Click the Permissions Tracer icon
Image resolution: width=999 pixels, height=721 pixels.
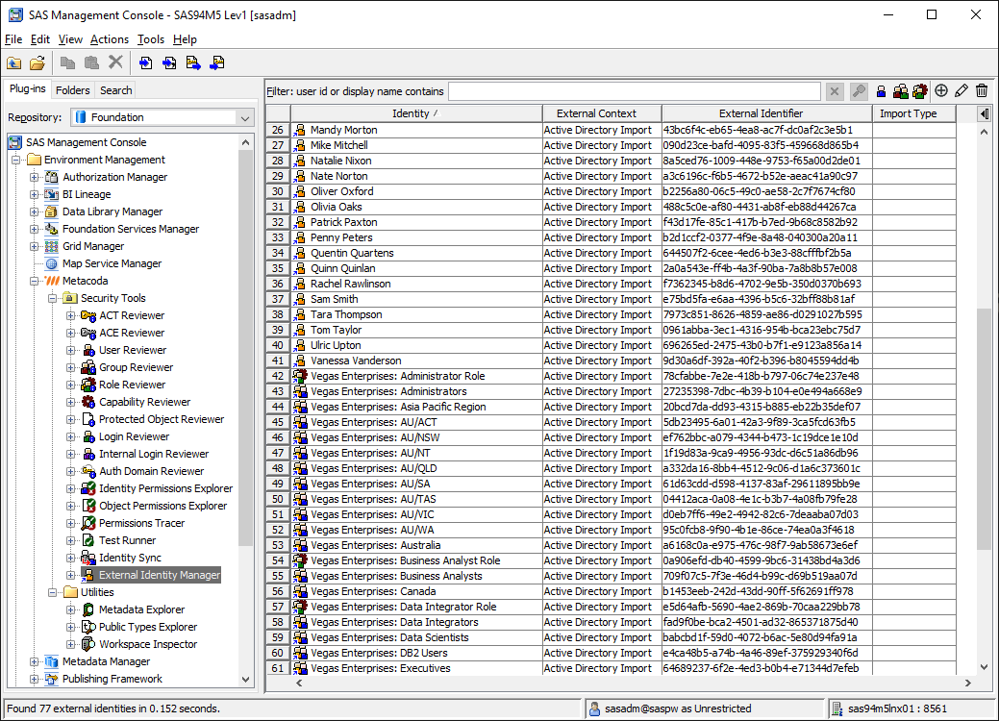click(x=87, y=523)
